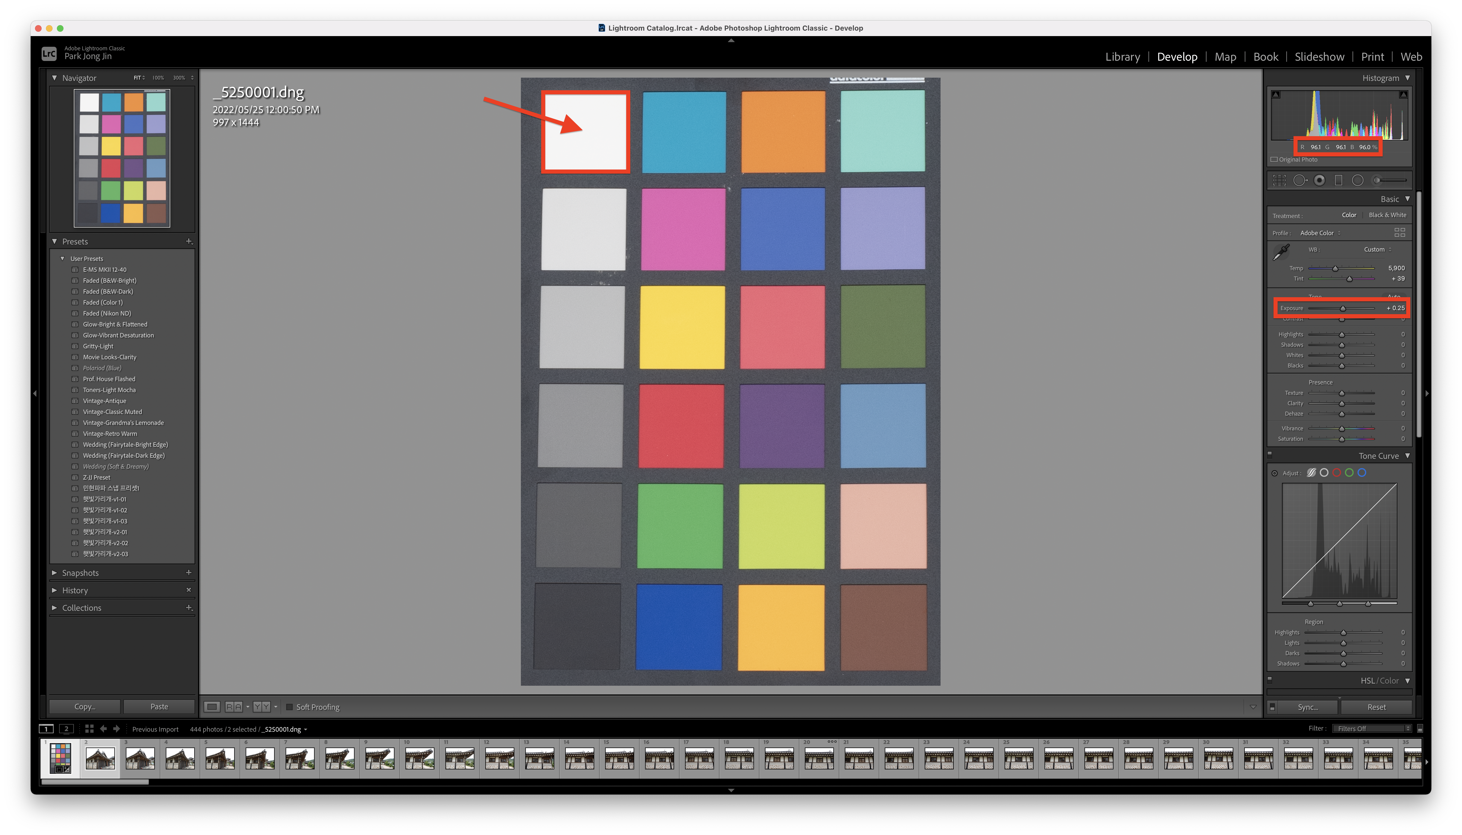Open the Slideshow module

pyautogui.click(x=1319, y=56)
